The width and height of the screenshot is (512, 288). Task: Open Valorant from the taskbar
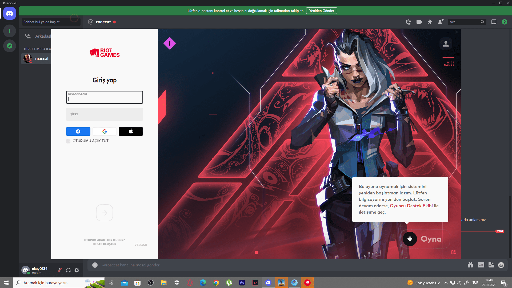coord(255,283)
